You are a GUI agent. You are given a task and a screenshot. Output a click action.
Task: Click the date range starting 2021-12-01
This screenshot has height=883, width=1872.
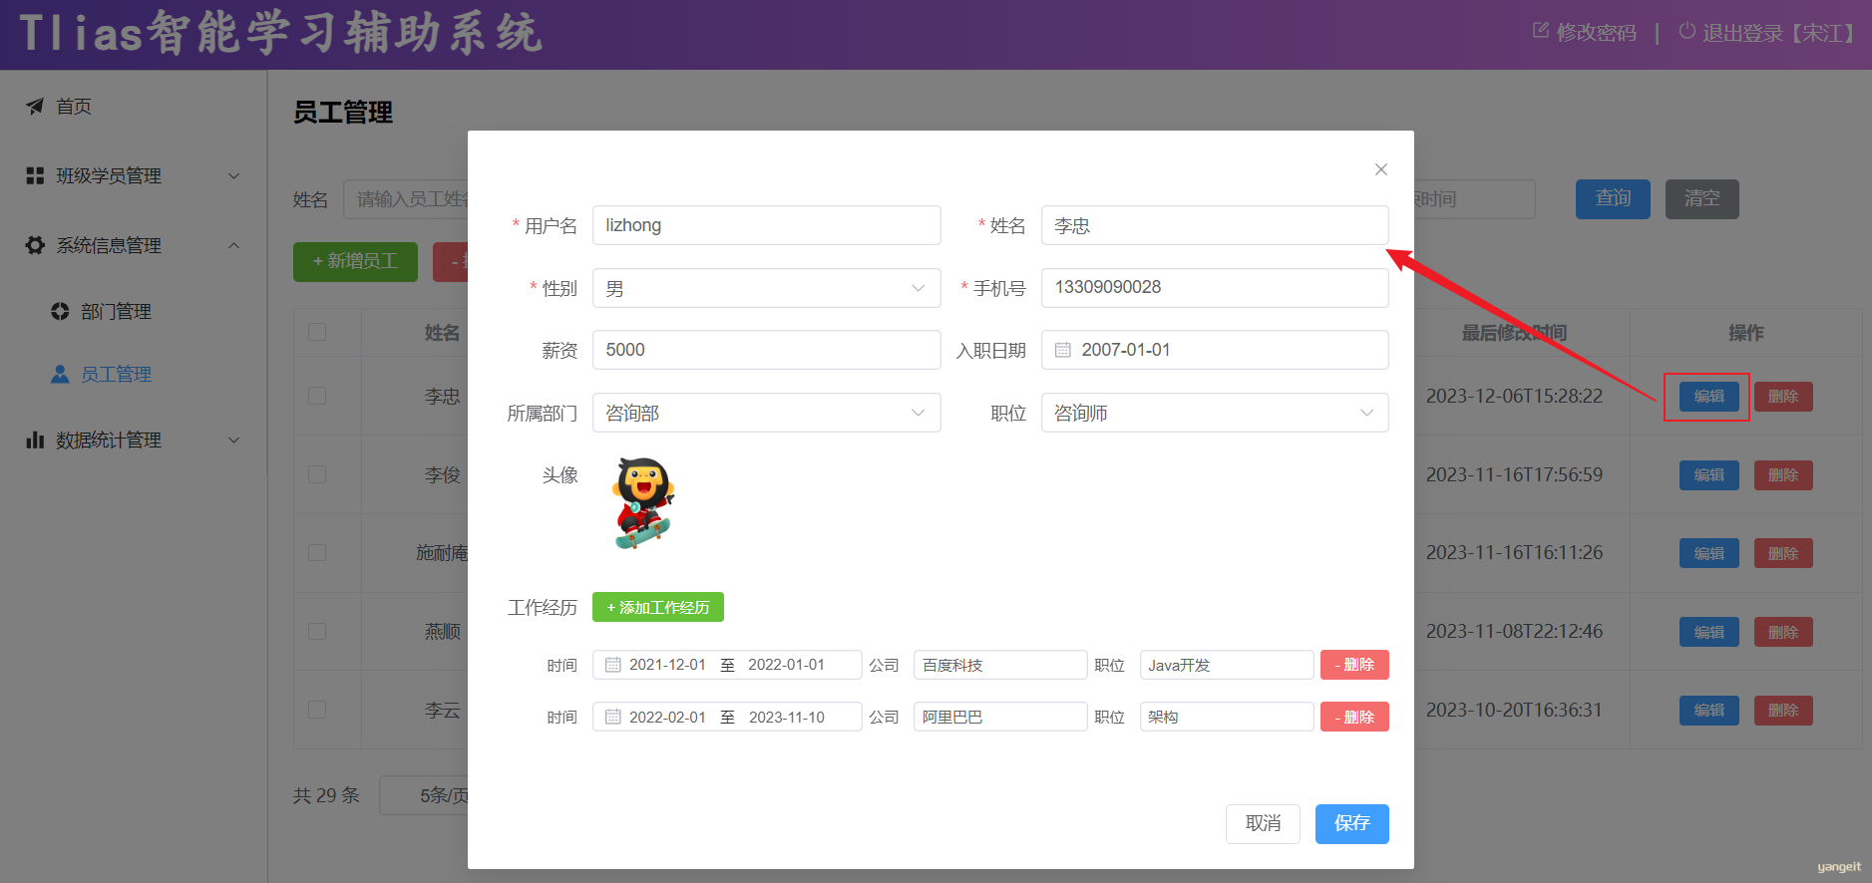click(x=727, y=665)
